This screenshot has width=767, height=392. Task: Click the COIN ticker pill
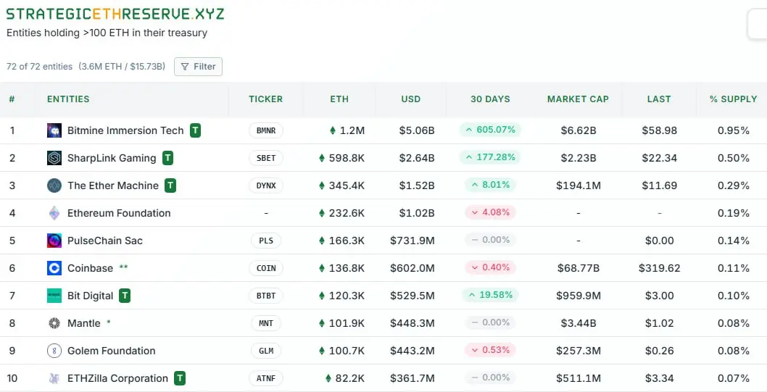266,268
